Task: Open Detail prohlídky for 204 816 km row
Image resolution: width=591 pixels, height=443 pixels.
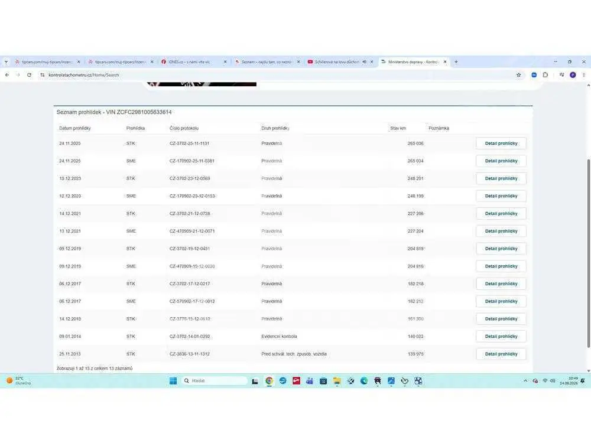Action: 501,266
